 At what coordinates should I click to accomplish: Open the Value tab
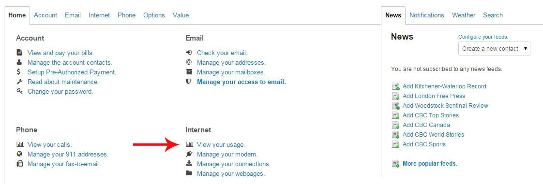pos(181,15)
